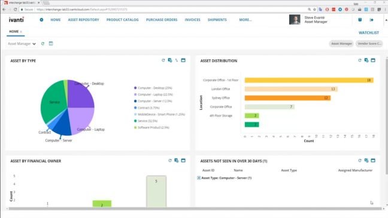388x218 pixels.
Task: Click the London Office bar showing 13
Action: pyautogui.click(x=291, y=89)
